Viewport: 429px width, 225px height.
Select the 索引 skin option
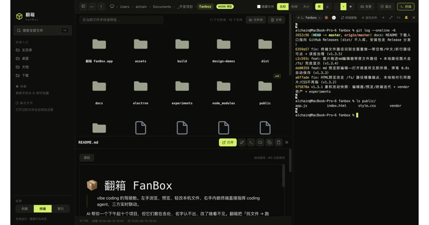click(61, 209)
